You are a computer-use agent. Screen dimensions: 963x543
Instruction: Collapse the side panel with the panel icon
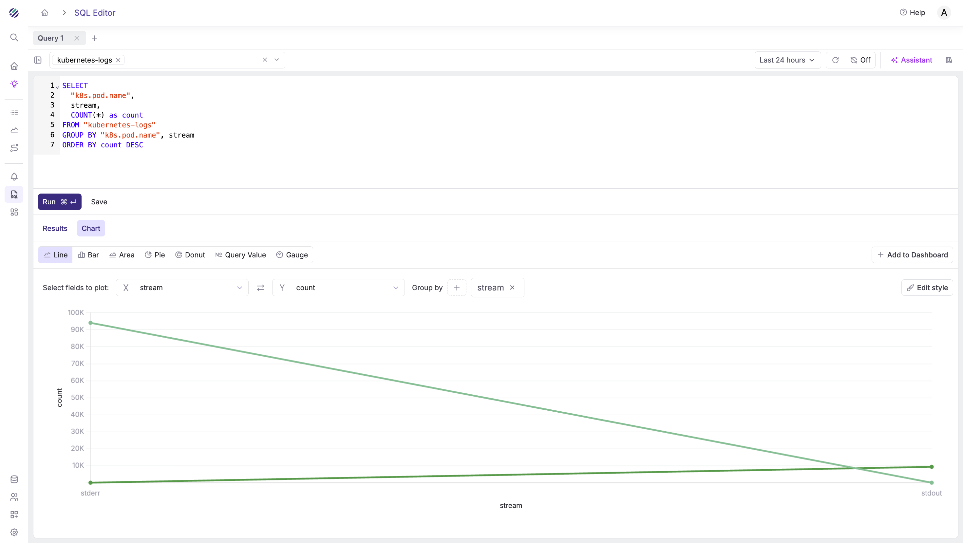tap(38, 60)
